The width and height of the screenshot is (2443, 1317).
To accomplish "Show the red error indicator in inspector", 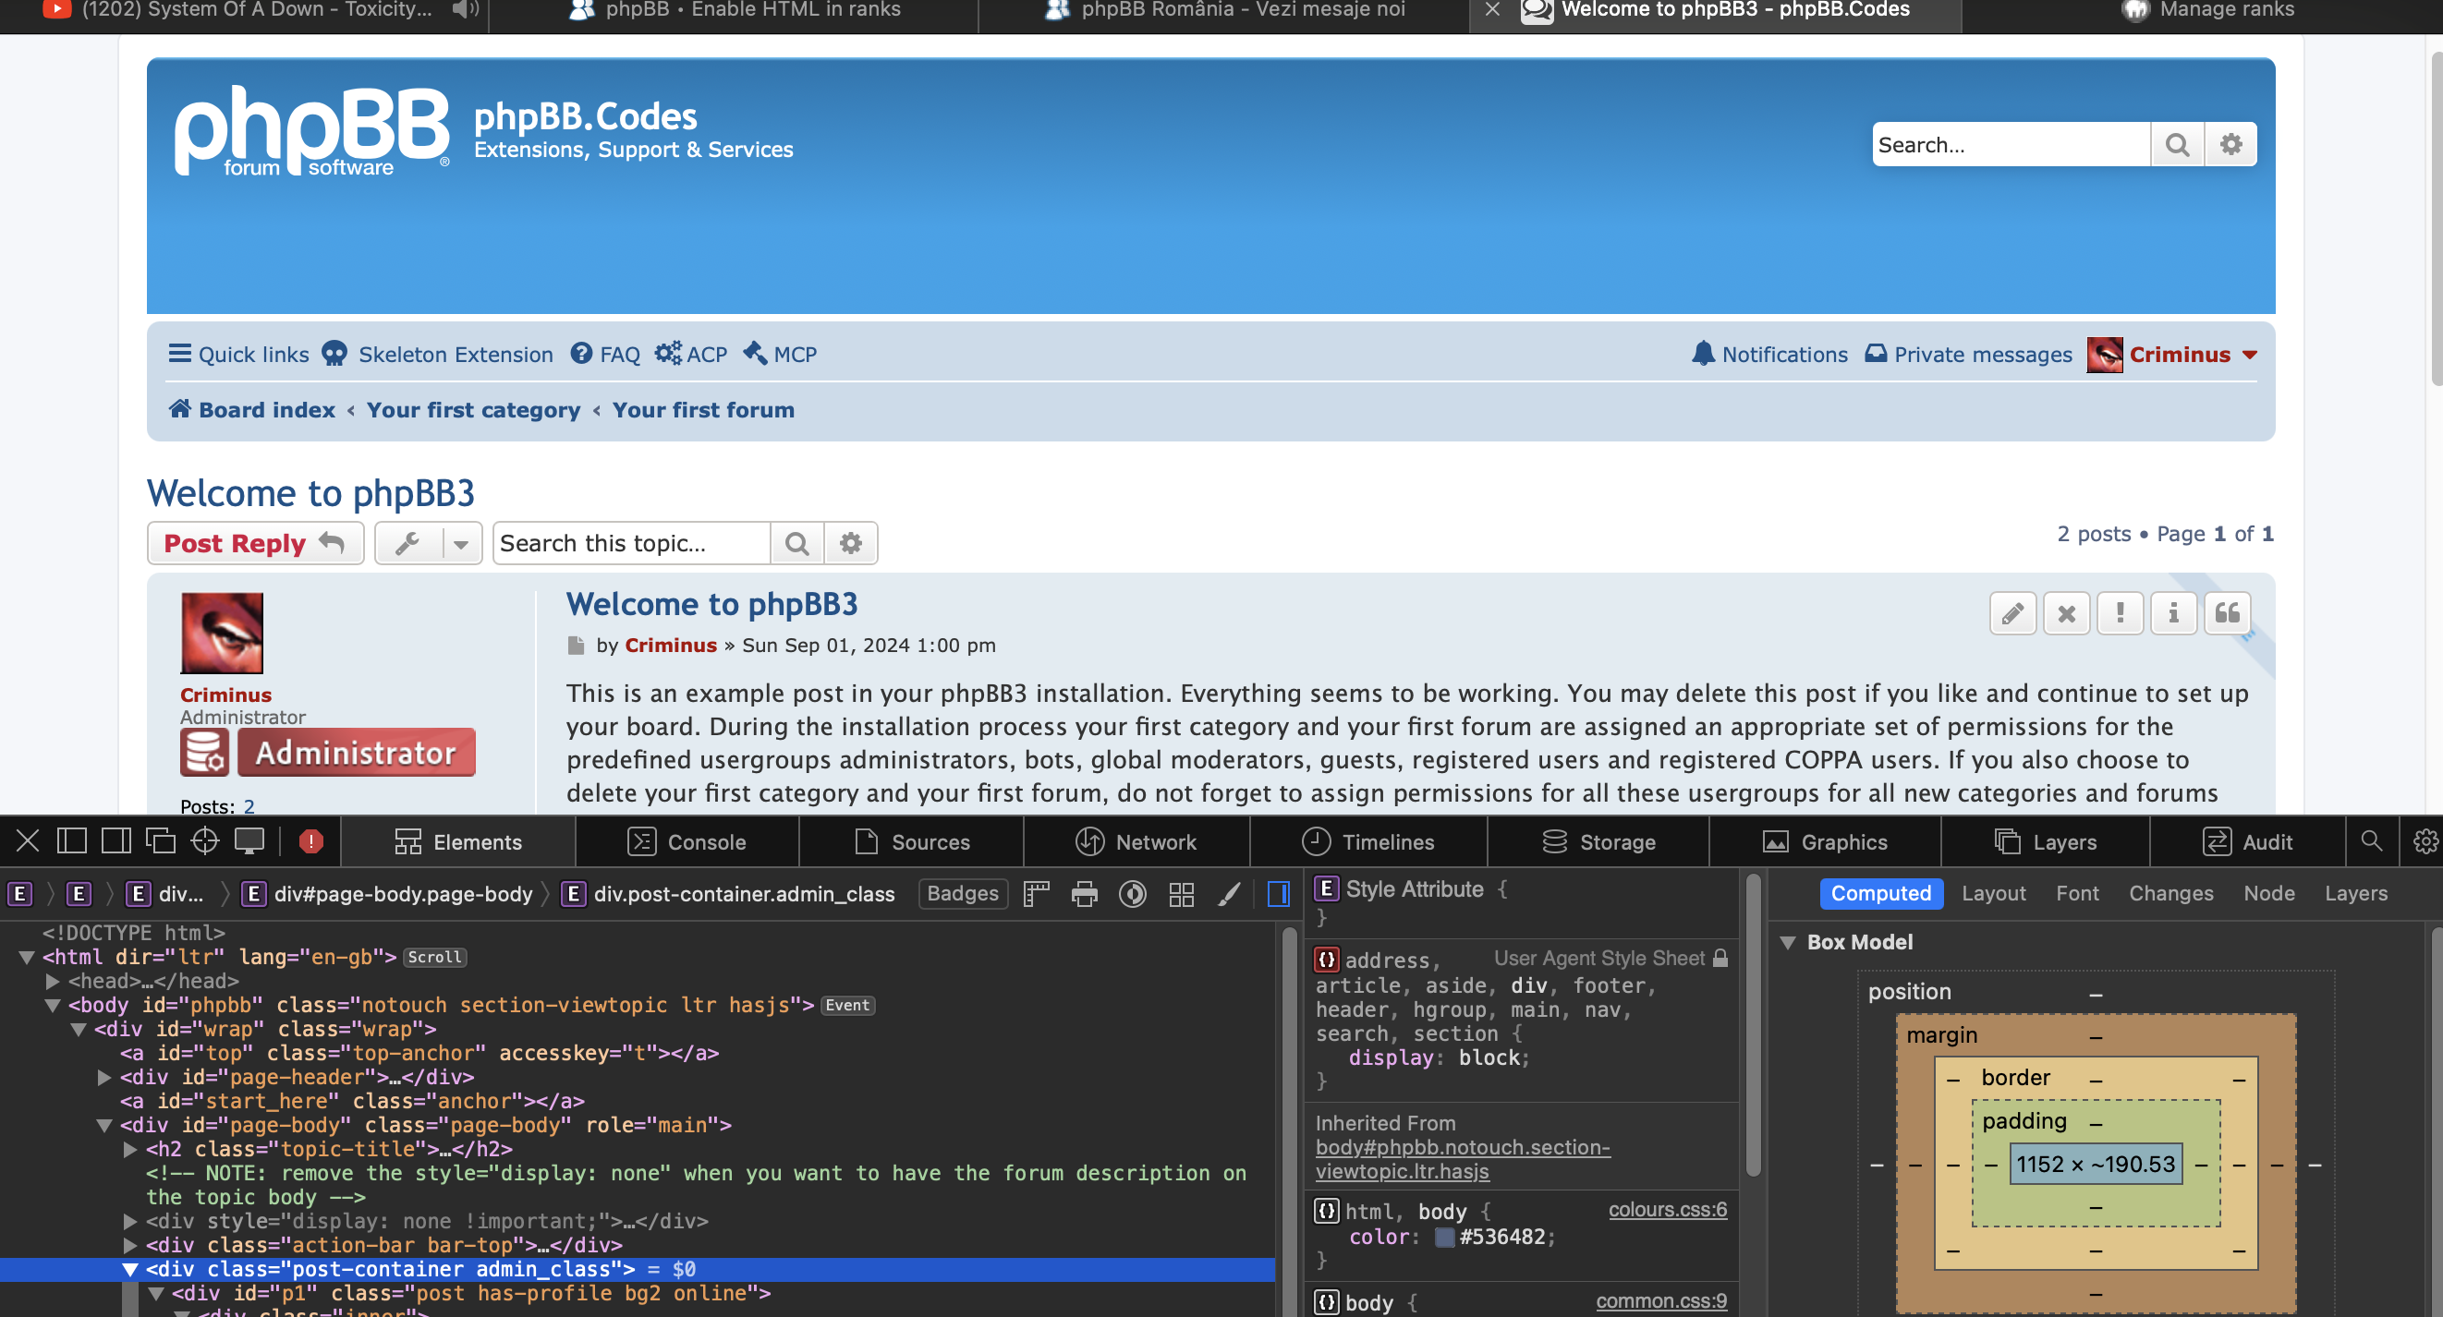I will pos(311,841).
